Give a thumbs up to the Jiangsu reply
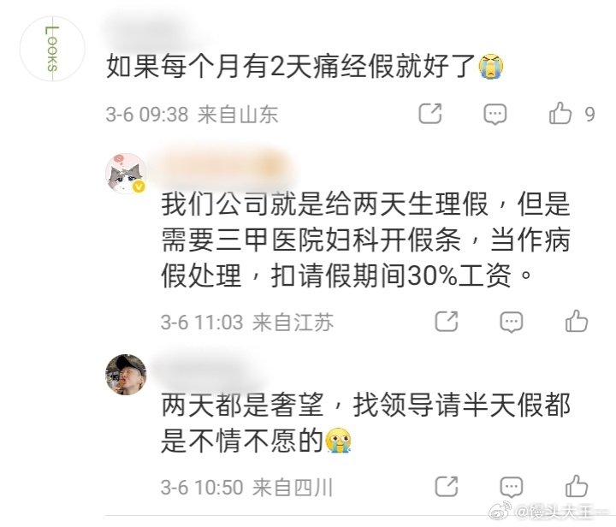Viewport: 616px width, 527px height. point(577,321)
